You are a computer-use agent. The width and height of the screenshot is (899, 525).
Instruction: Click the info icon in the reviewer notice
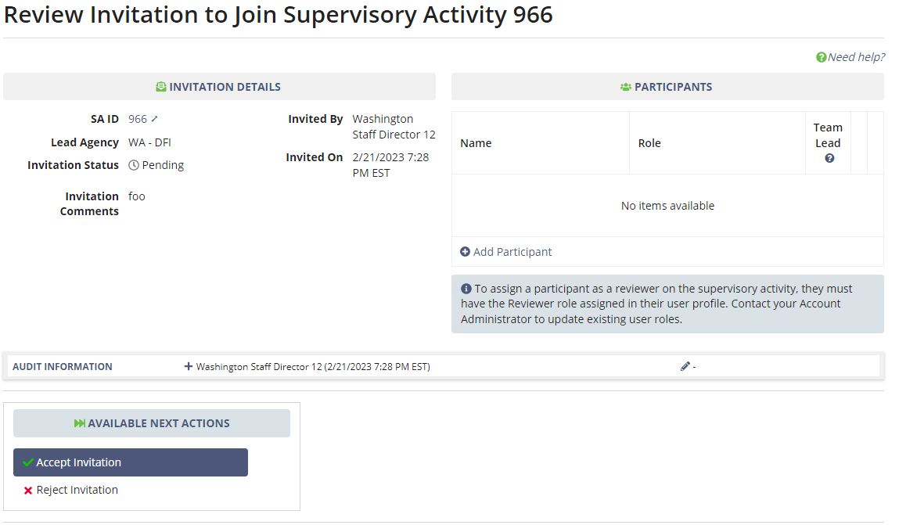(x=466, y=289)
